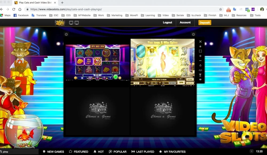This screenshot has width=267, height=155.
Task: Open the chat bubble icon in side panel
Action: pos(200,79)
